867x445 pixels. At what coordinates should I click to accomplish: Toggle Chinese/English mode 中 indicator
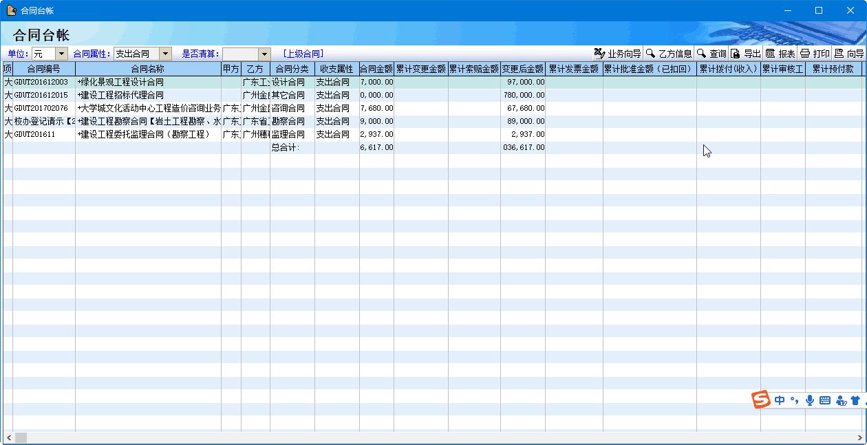(780, 400)
